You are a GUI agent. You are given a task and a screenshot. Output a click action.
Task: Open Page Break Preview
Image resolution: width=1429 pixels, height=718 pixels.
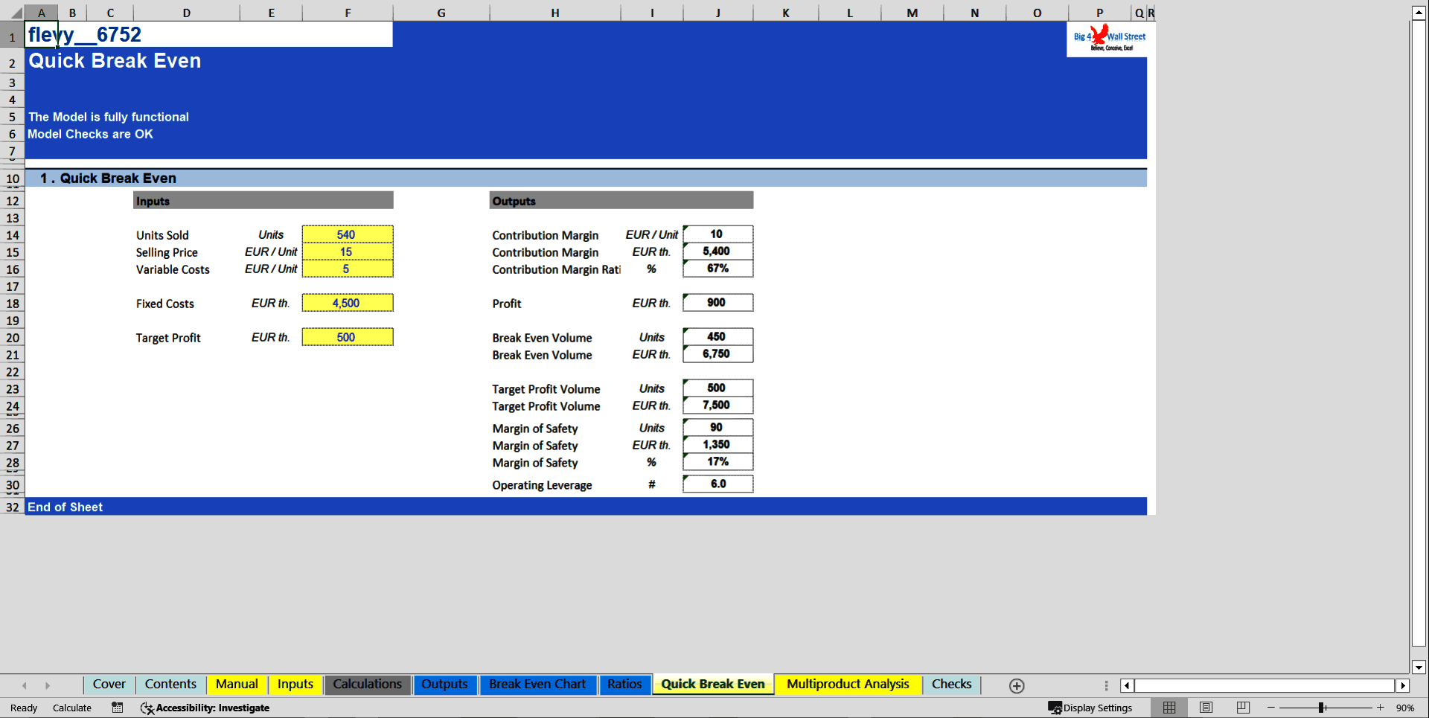tap(1242, 708)
